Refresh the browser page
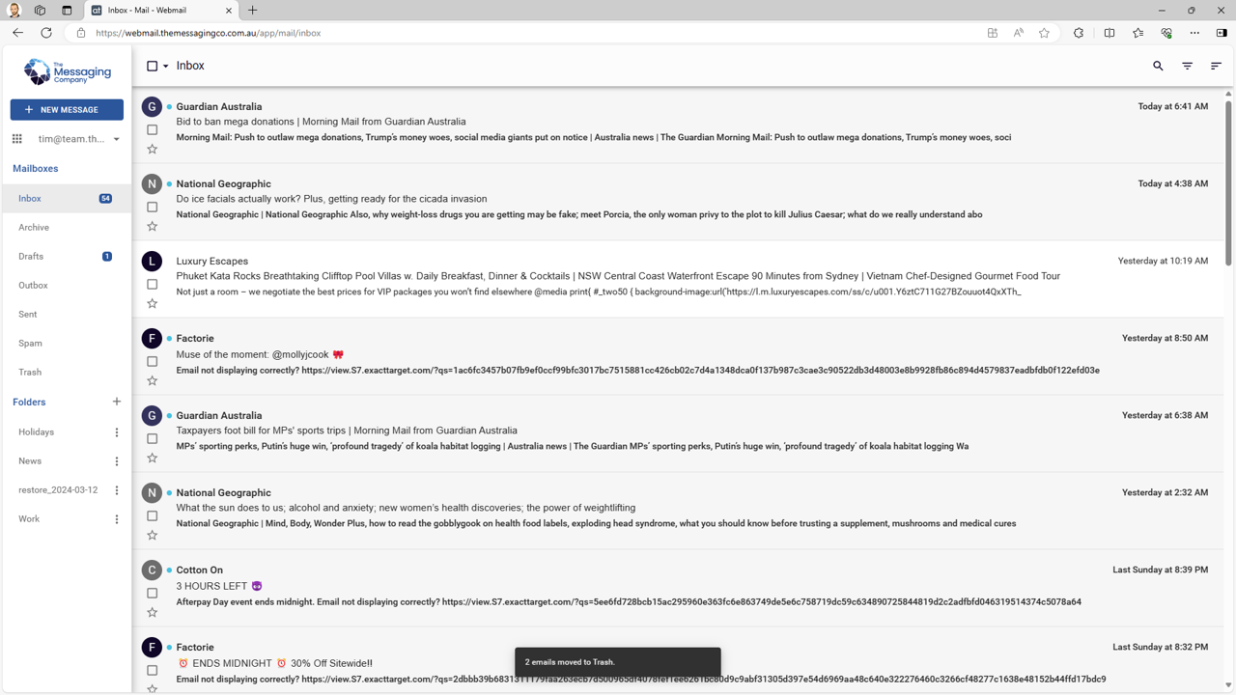 pos(45,33)
